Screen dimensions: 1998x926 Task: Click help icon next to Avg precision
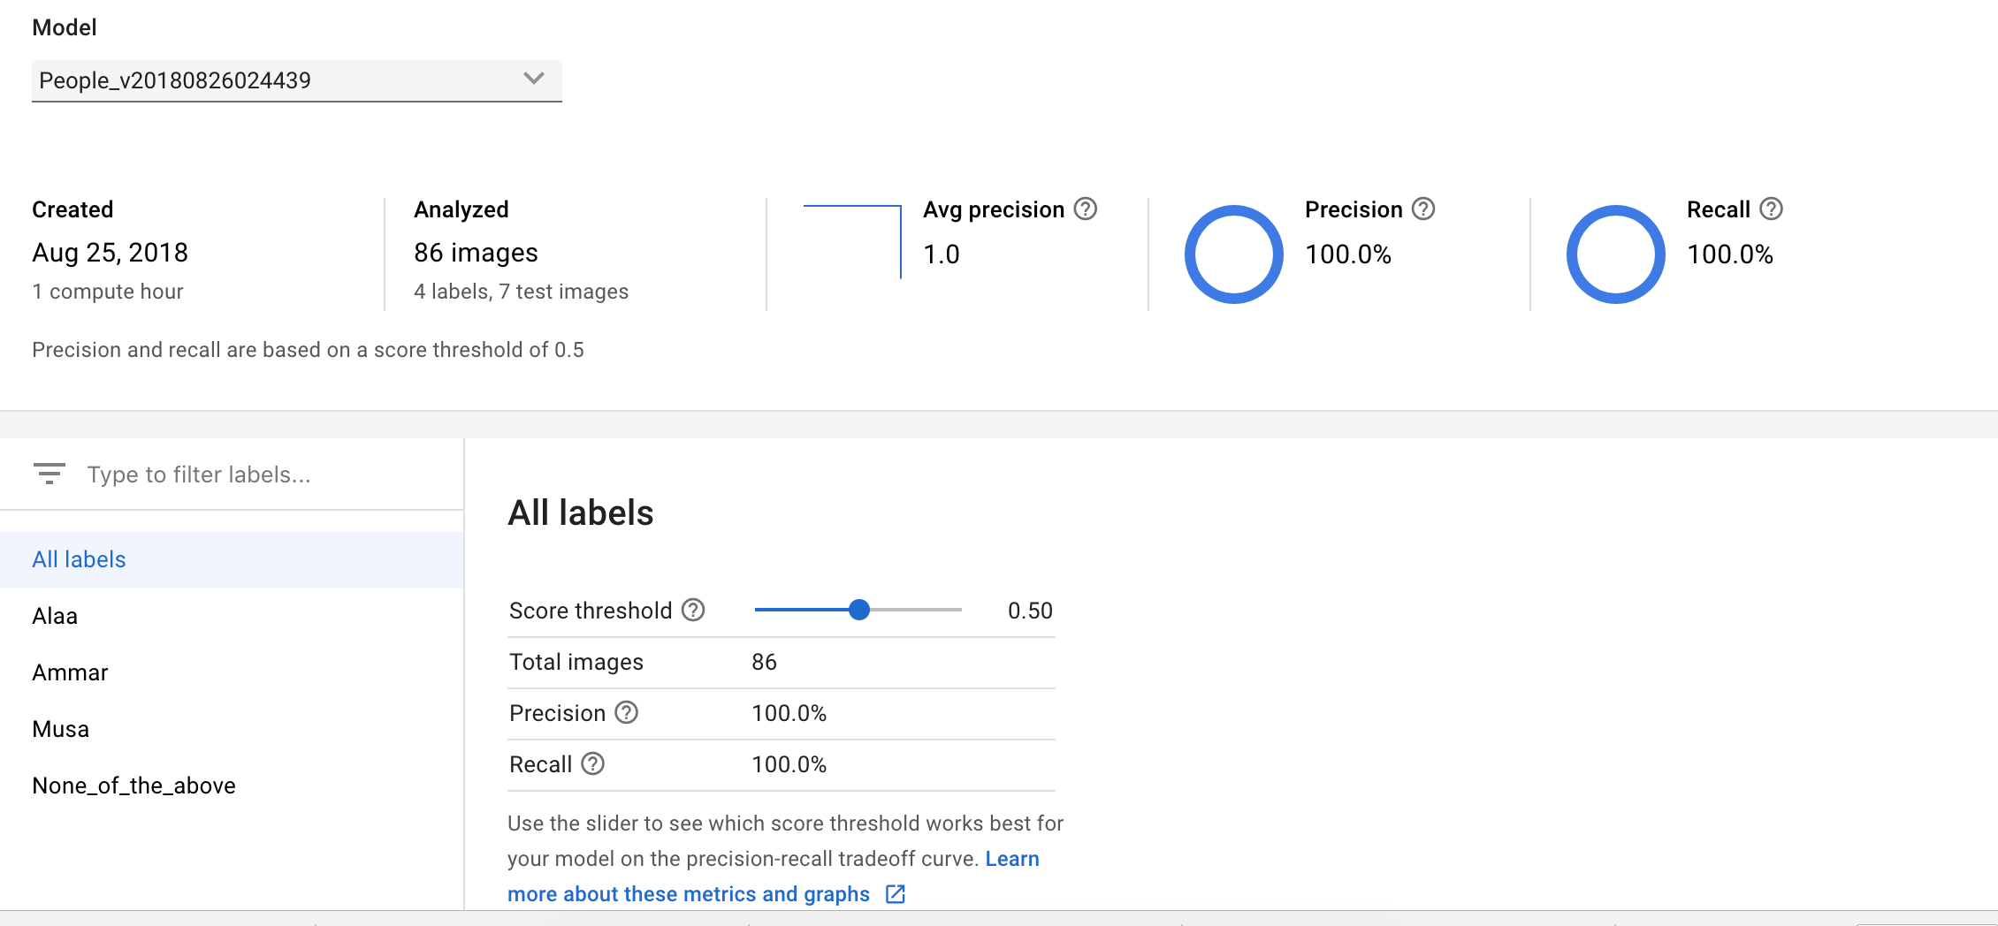(x=1085, y=209)
